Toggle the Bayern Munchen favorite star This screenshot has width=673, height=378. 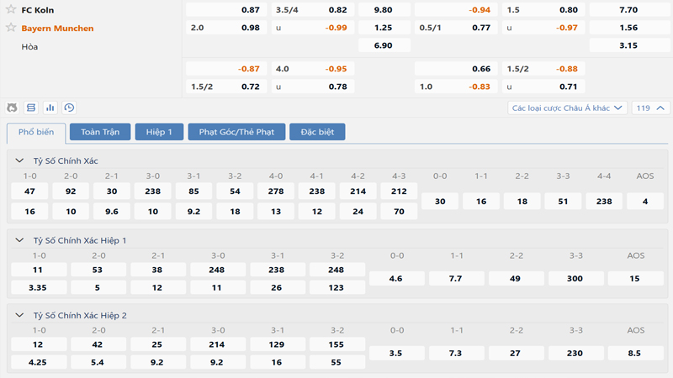click(11, 28)
